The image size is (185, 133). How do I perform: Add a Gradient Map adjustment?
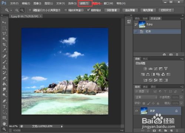[166, 80]
